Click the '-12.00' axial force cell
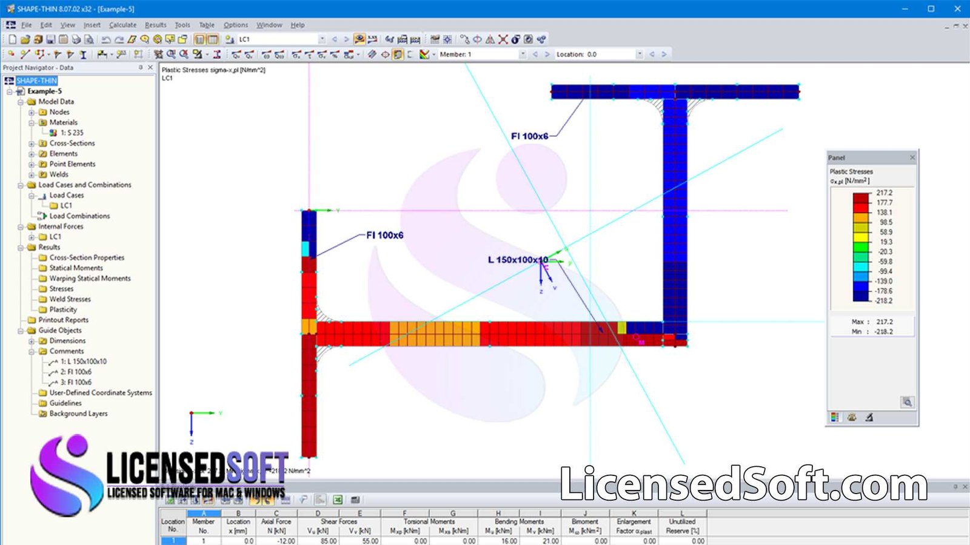Screen dimensions: 970x545 (276, 541)
